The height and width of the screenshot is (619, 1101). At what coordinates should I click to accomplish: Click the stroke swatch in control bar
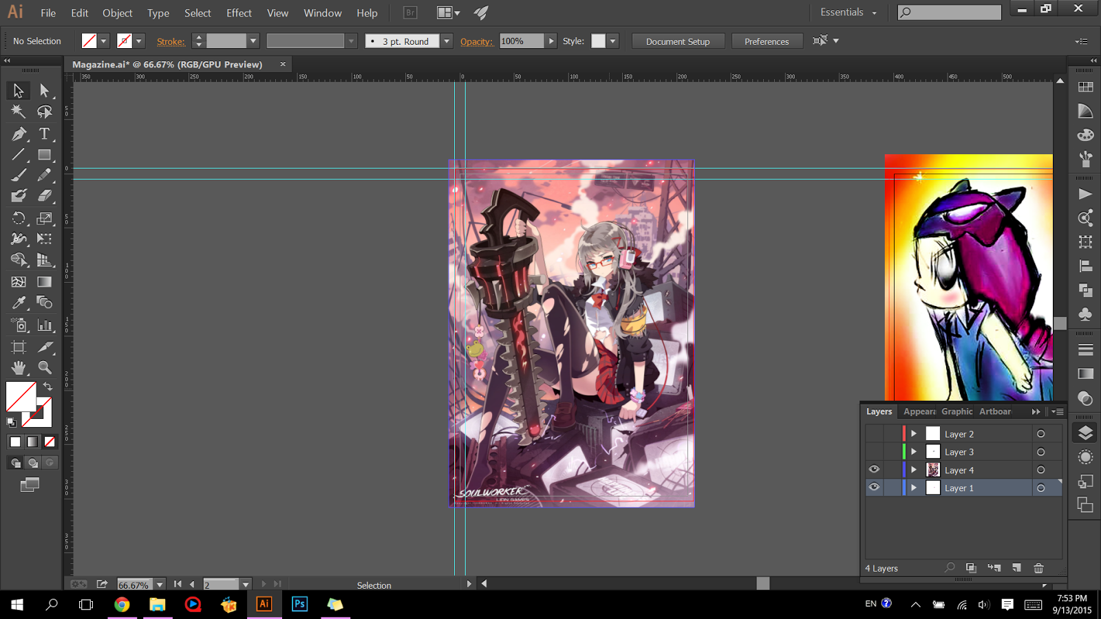pos(124,41)
